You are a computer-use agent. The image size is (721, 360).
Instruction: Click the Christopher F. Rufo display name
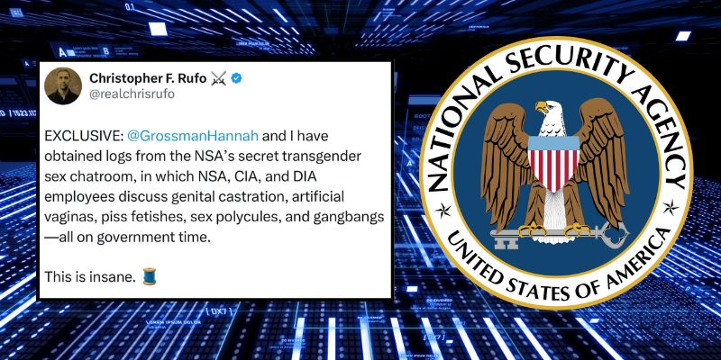pyautogui.click(x=147, y=78)
